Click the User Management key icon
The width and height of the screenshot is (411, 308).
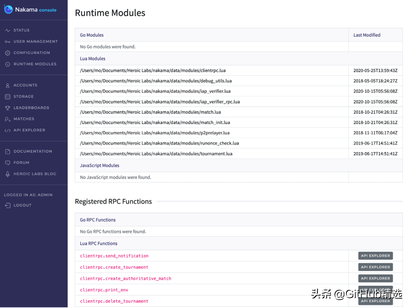click(8, 42)
